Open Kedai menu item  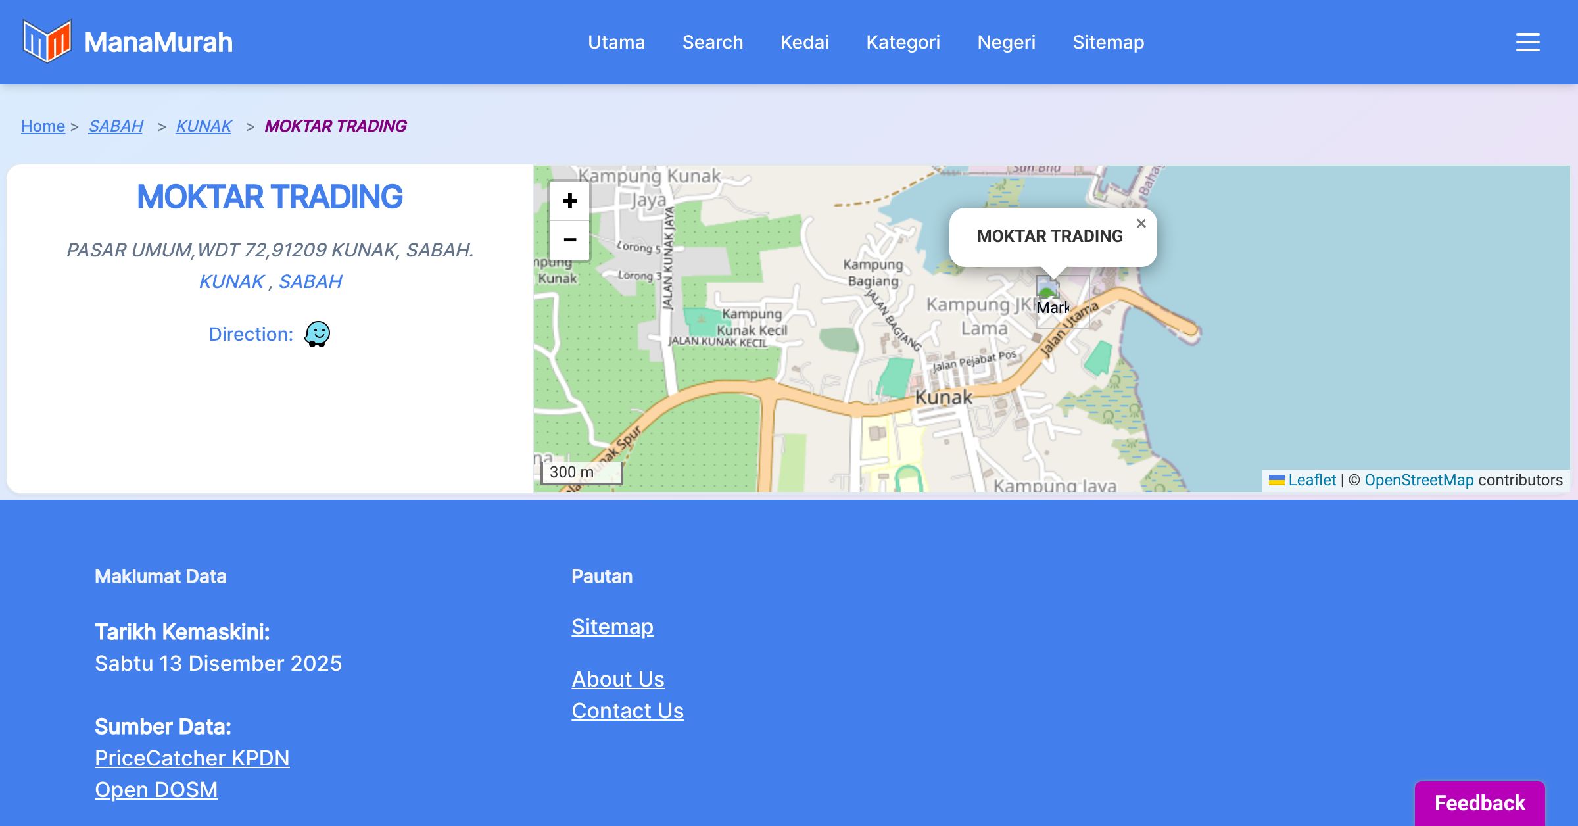(805, 42)
